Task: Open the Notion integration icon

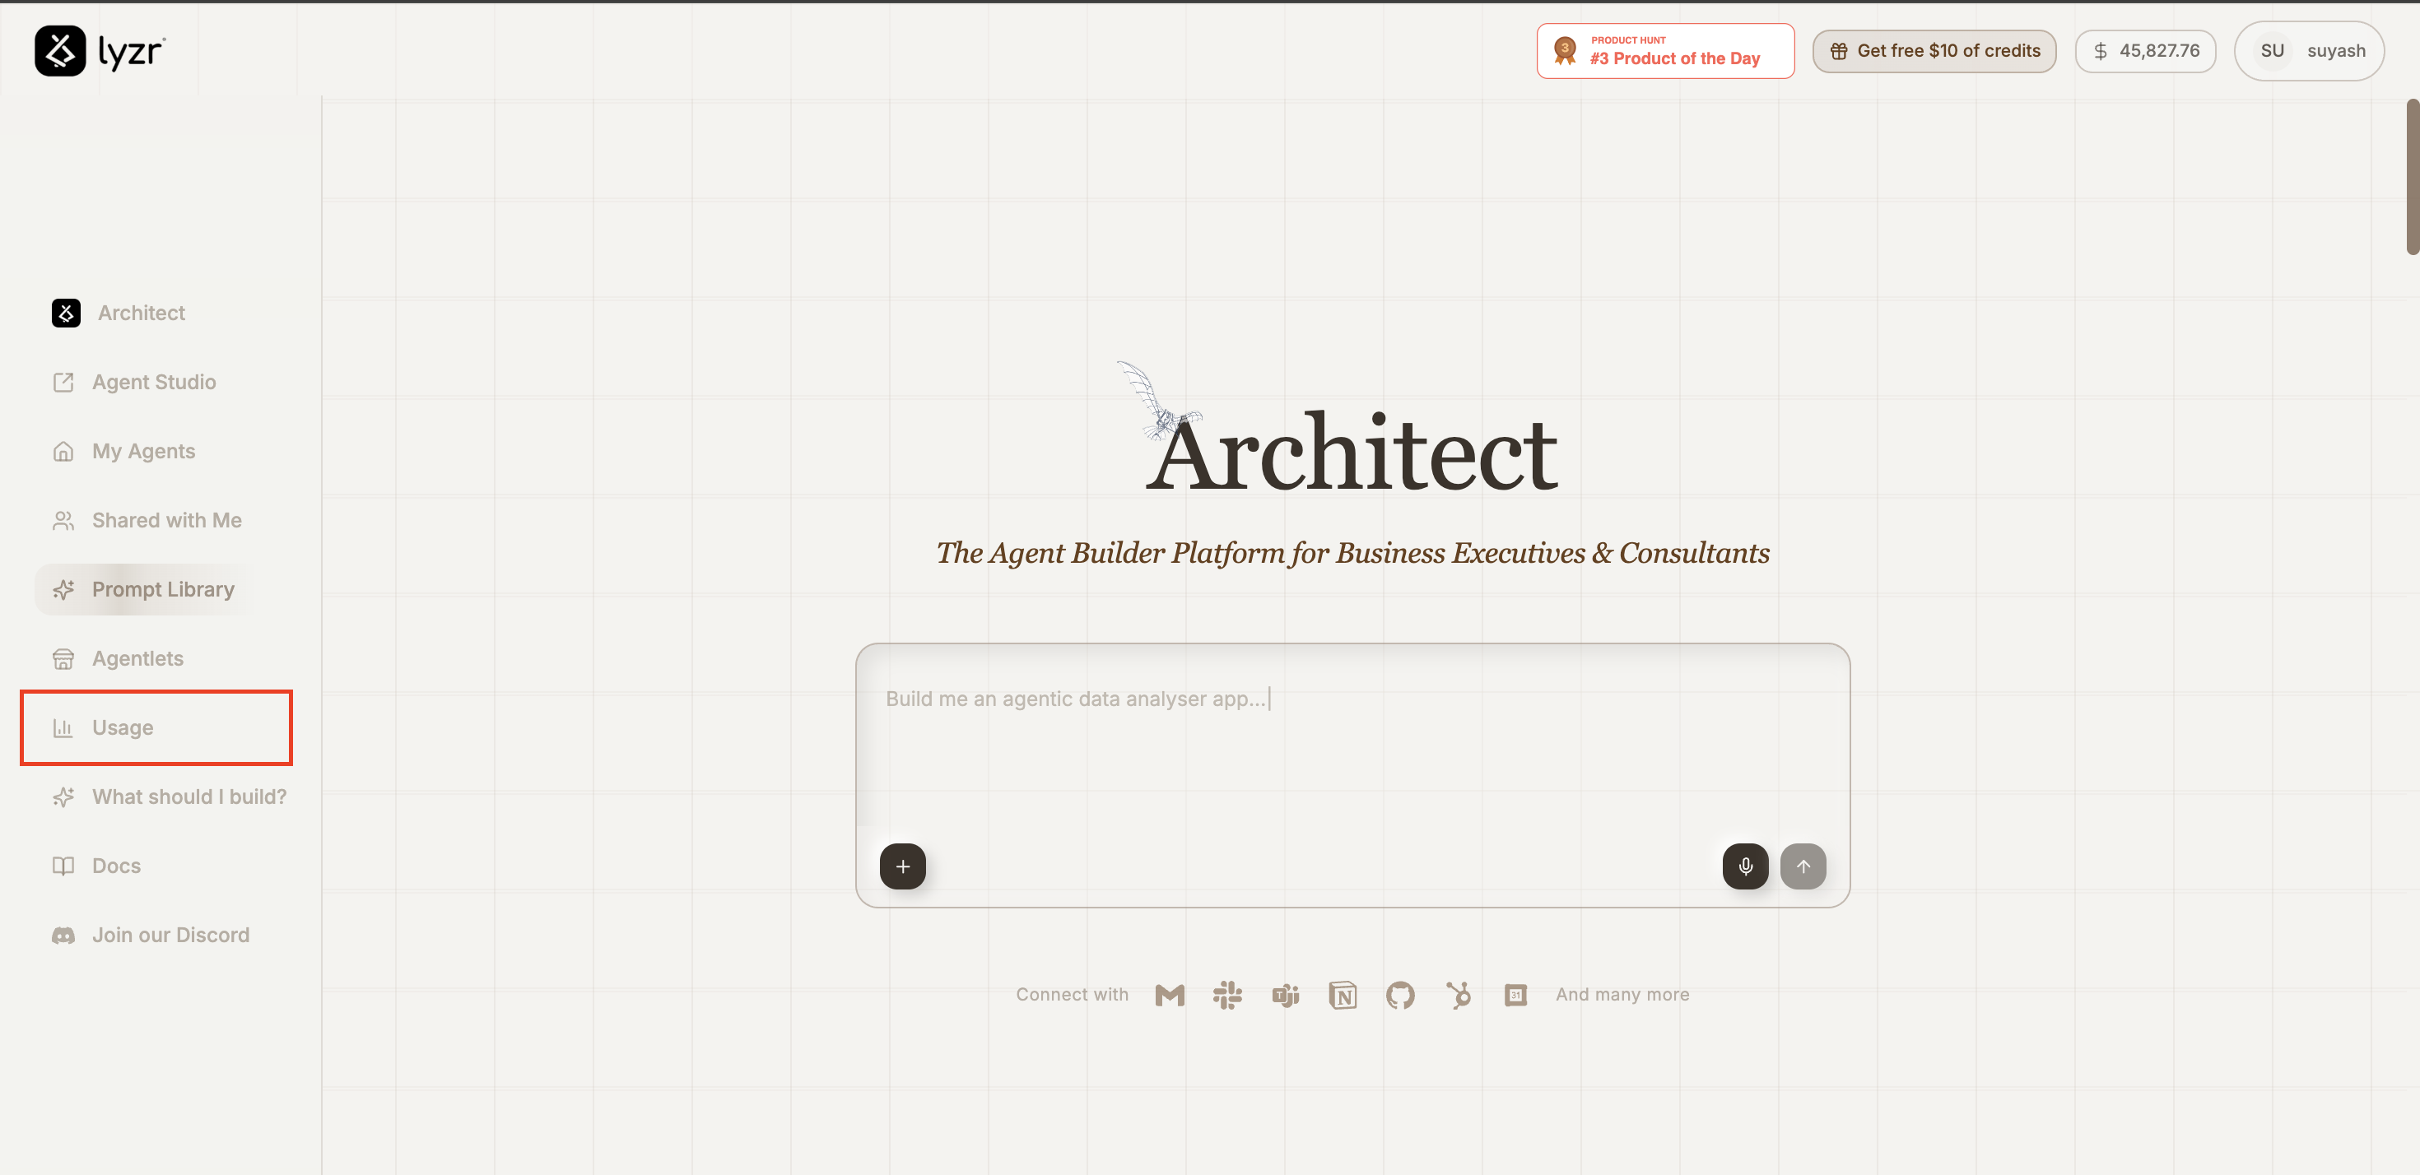Action: click(1343, 995)
